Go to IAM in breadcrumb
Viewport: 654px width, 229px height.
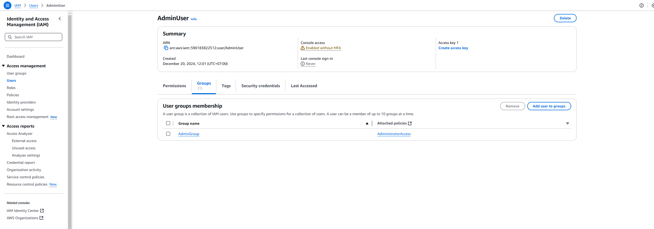(18, 5)
